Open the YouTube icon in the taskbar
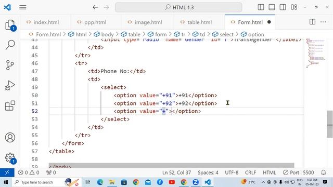This screenshot has width=333, height=187. (172, 182)
